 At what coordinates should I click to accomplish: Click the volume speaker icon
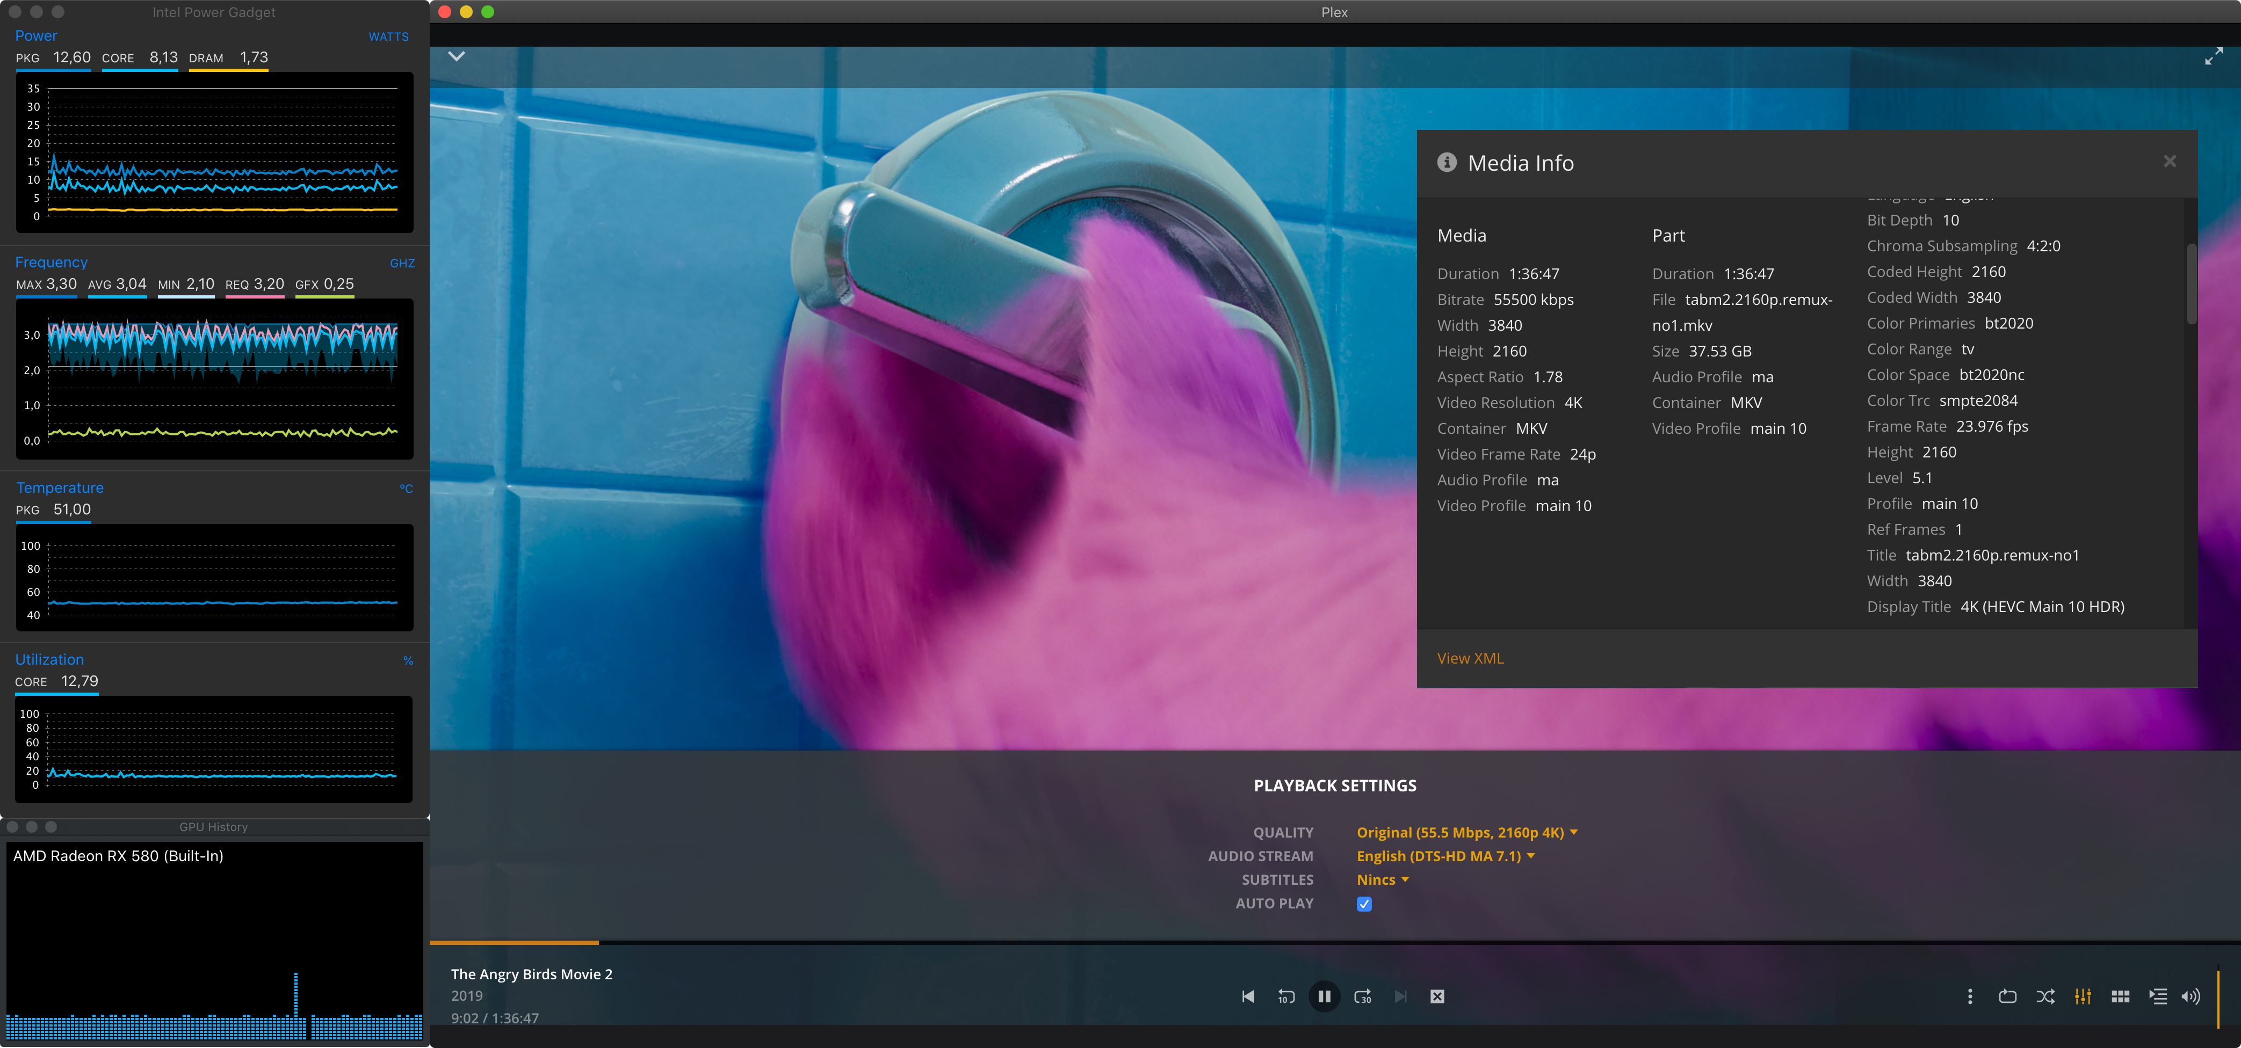click(x=2189, y=996)
